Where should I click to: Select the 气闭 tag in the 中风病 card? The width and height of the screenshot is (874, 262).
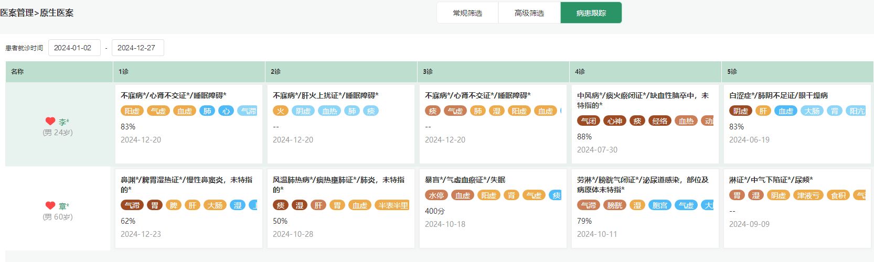(x=588, y=121)
